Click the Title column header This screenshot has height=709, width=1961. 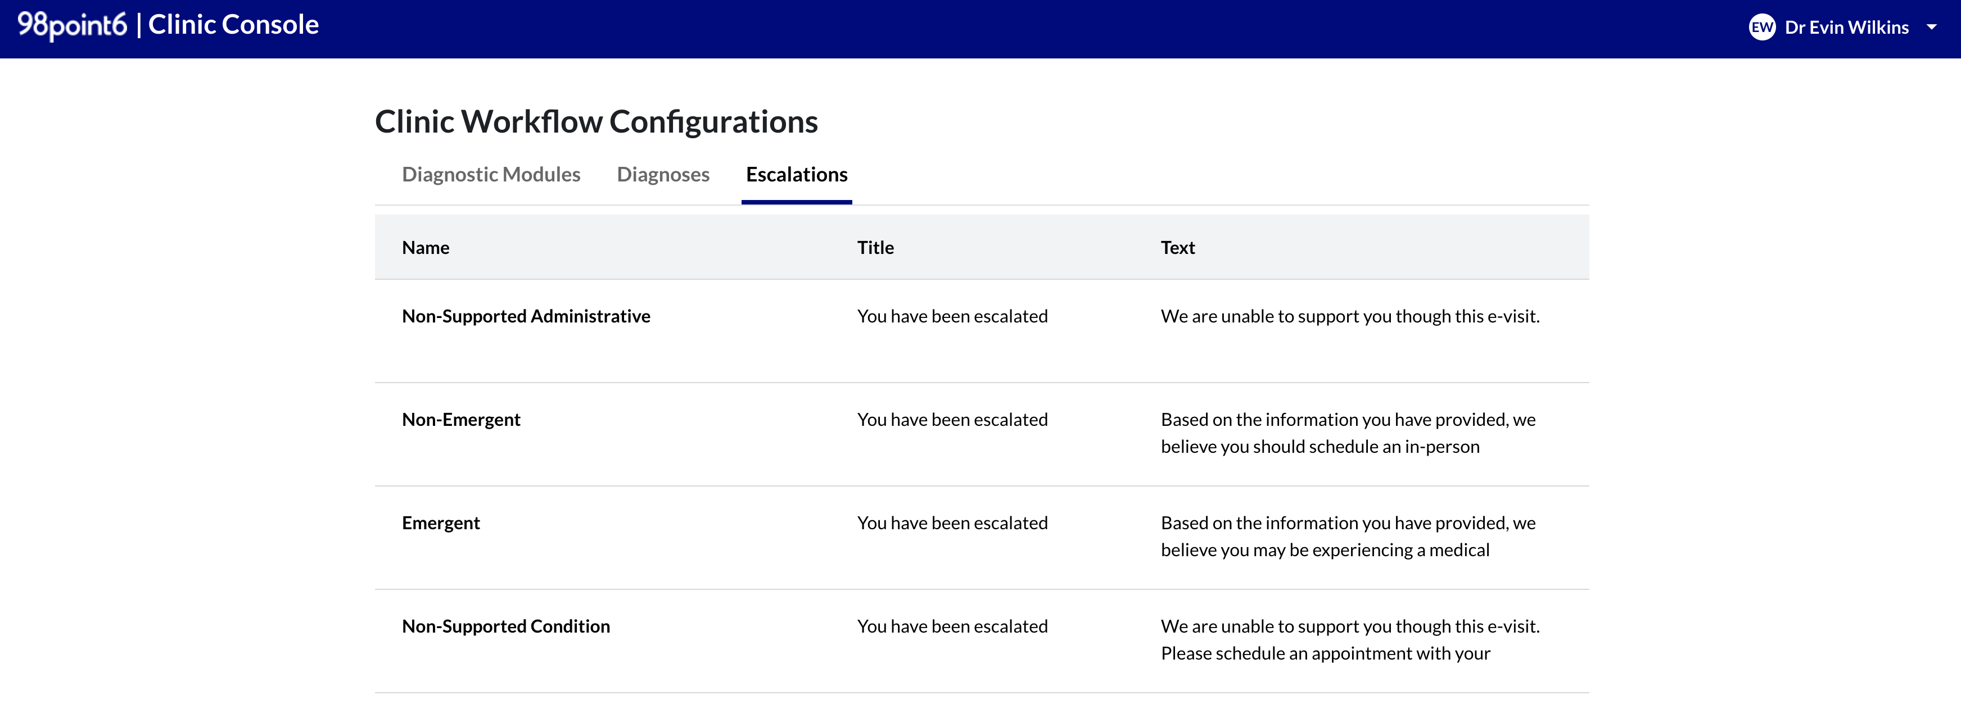(875, 247)
